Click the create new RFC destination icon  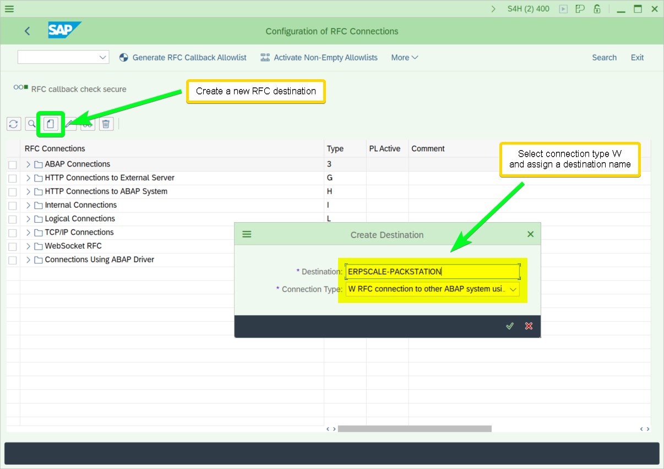tap(51, 124)
